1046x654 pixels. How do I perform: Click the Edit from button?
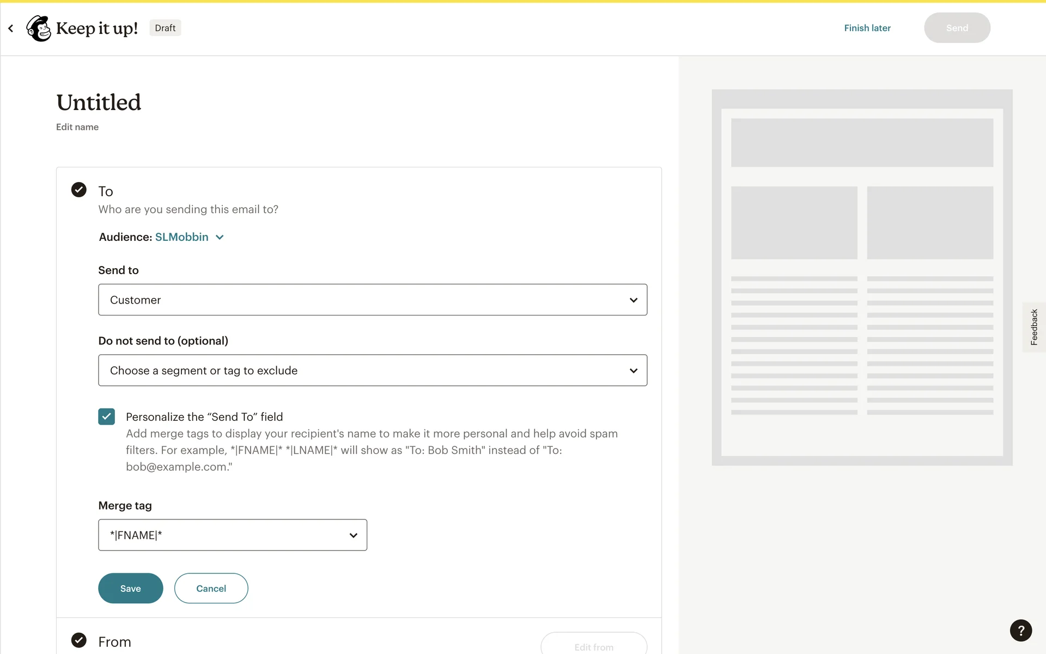(x=593, y=646)
